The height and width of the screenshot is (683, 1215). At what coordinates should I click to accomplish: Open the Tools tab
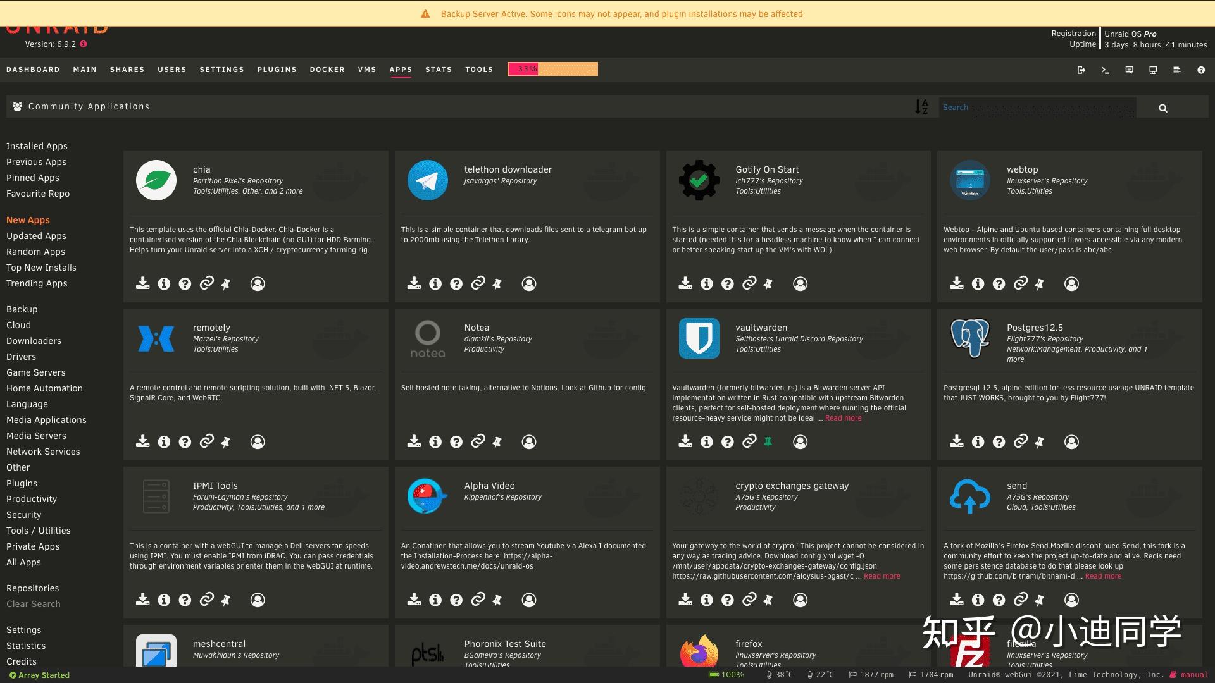point(479,70)
